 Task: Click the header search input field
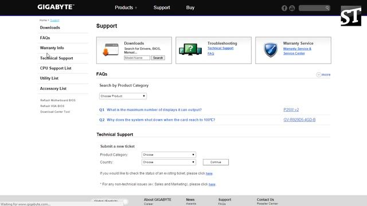(x=312, y=8)
